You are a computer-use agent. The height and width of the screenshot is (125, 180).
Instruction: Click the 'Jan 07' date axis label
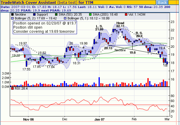(x=99, y=119)
